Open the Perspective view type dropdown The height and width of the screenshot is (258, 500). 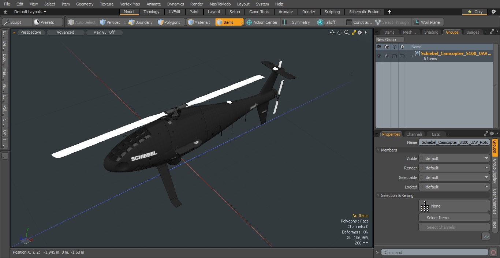point(31,33)
